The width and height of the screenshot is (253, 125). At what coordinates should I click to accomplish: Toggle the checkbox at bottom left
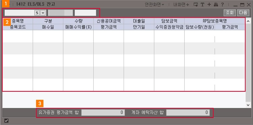click(6, 121)
